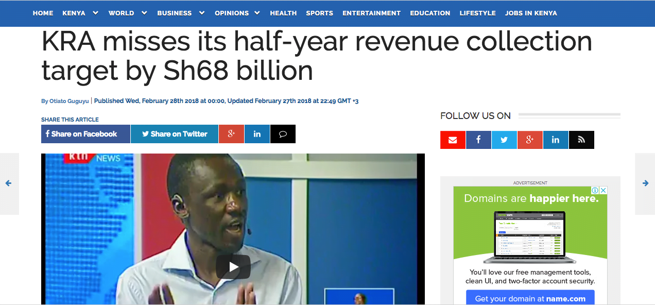Expand the Business menu dropdown arrow

coord(201,13)
